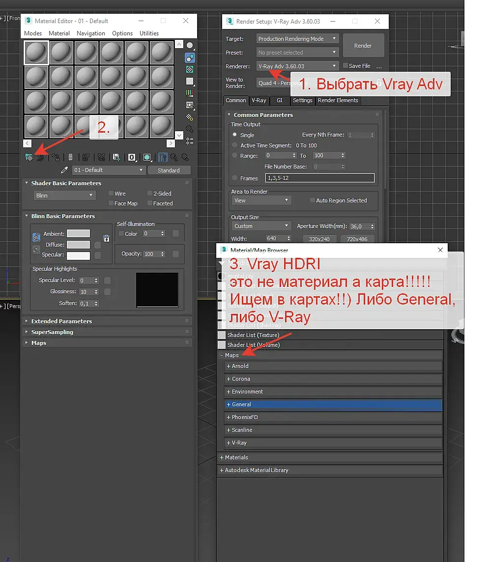This screenshot has width=489, height=562.
Task: Expand the V-Ray group under Maps
Action: click(333, 443)
